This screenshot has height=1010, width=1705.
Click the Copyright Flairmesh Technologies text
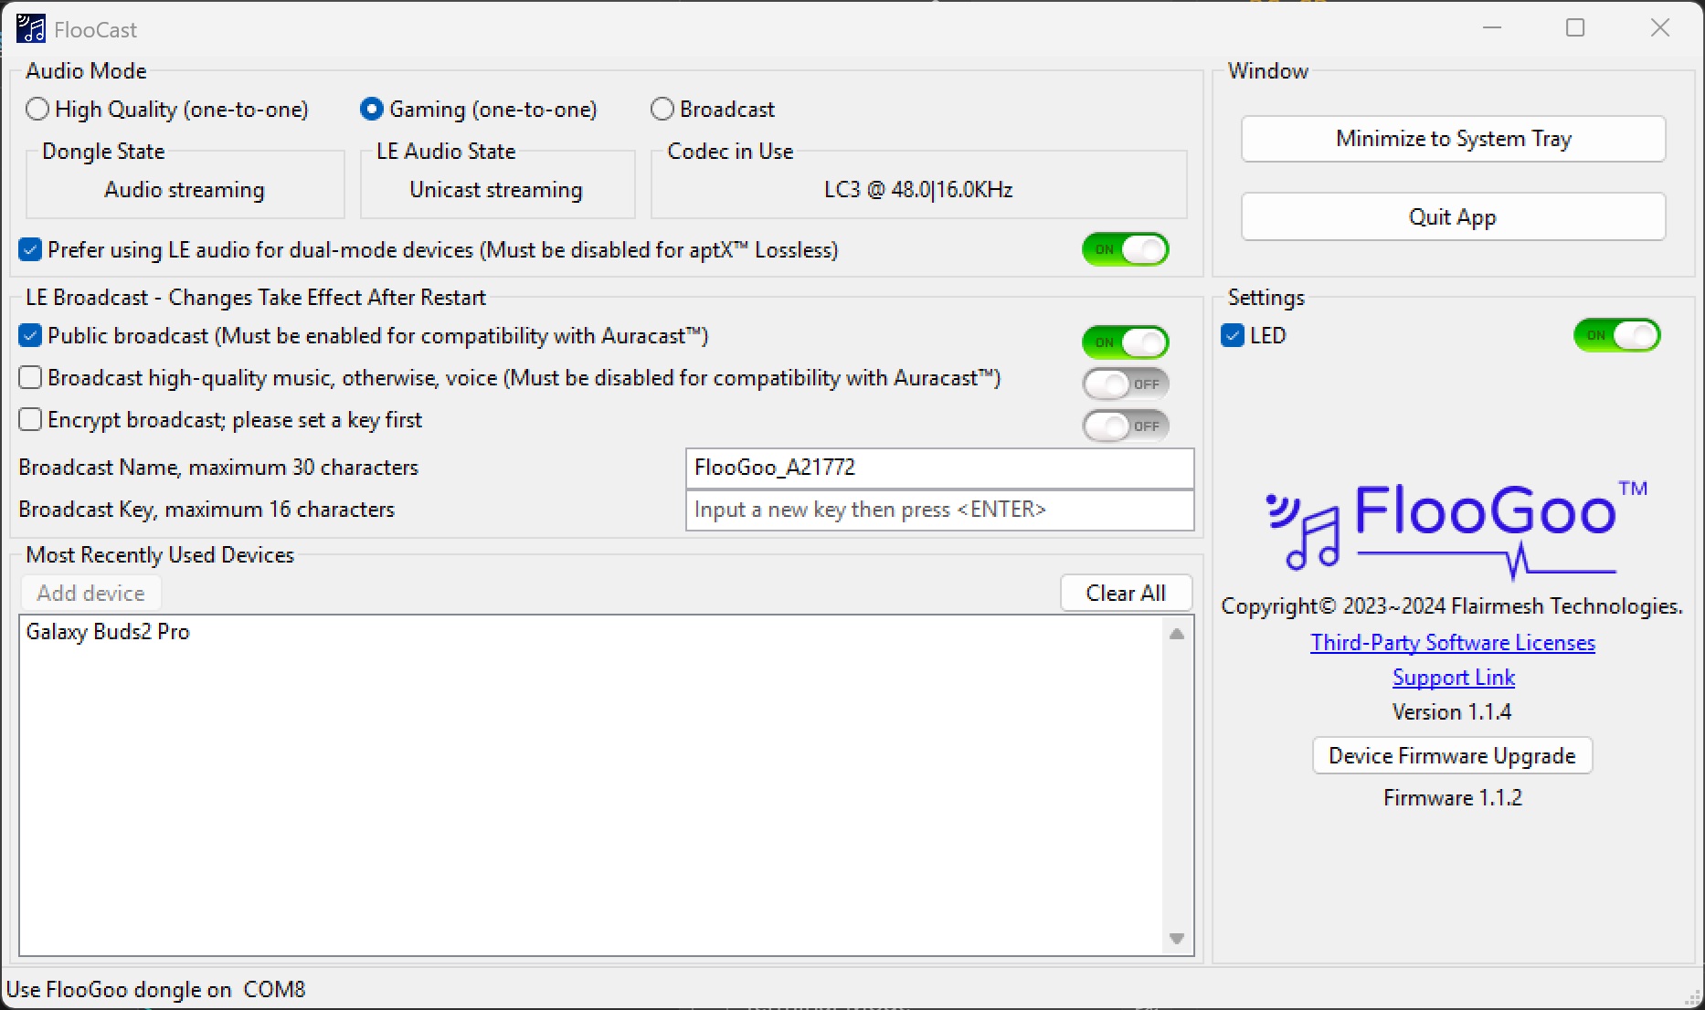click(x=1452, y=606)
